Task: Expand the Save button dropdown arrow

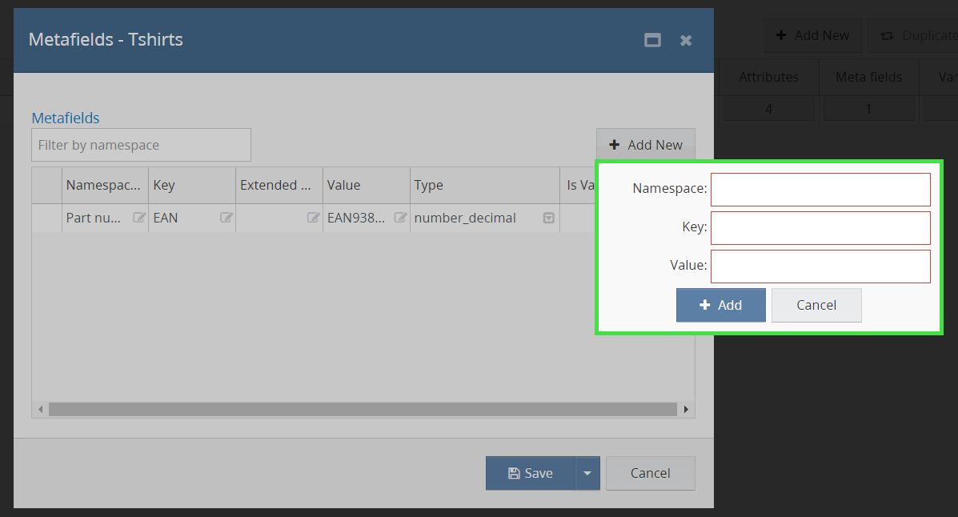Action: coord(587,473)
